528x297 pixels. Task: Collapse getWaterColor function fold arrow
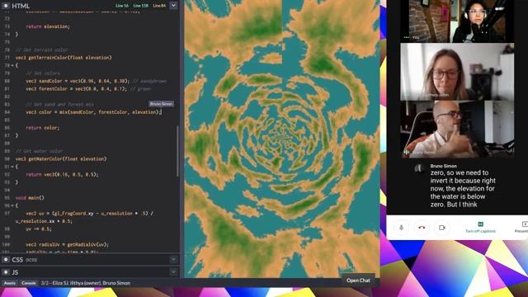coord(12,167)
